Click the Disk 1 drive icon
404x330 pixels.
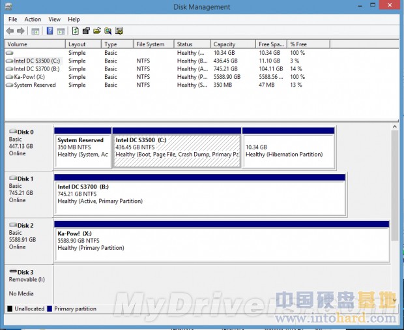coord(13,178)
